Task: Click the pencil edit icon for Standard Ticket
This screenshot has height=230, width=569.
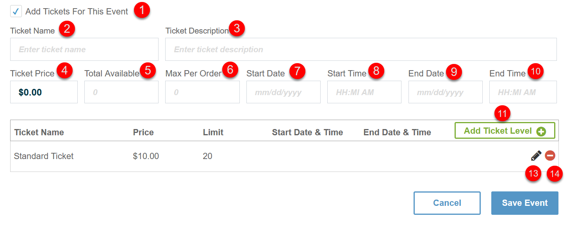Action: [536, 156]
